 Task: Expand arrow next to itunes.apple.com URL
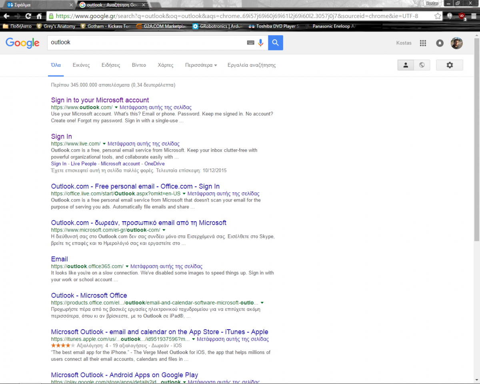[x=193, y=339]
